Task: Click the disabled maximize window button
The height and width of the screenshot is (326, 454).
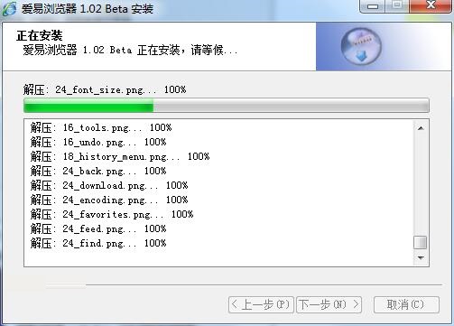Action: (x=397, y=5)
